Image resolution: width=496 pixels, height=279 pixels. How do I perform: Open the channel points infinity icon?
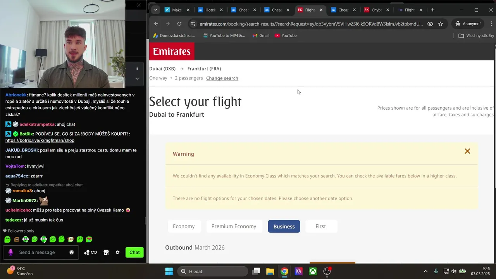click(91, 252)
